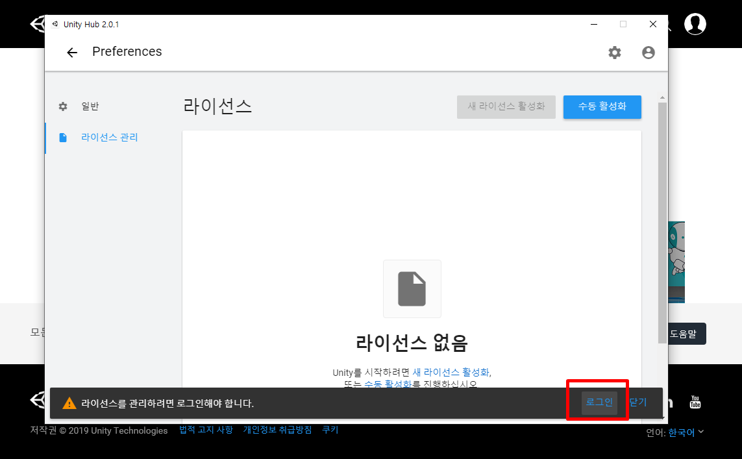
Task: Click the 라이선스 관리 file icon in the sidebar
Action: (x=63, y=138)
